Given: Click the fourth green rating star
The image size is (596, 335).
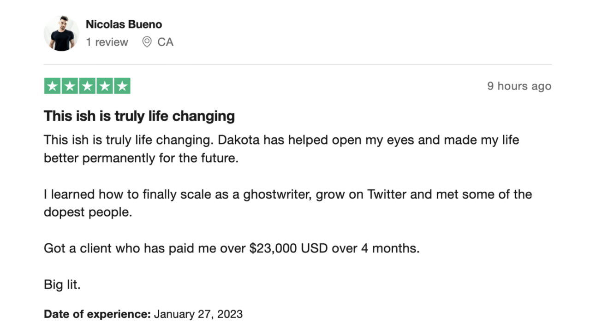Looking at the screenshot, I should [x=105, y=86].
